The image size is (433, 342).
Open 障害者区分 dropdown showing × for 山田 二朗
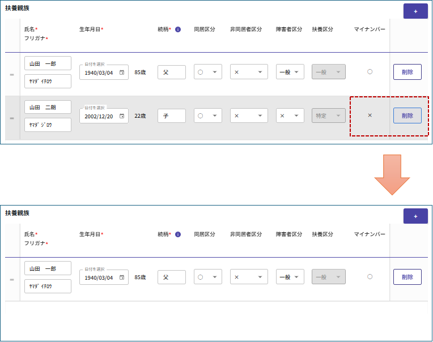tap(290, 116)
